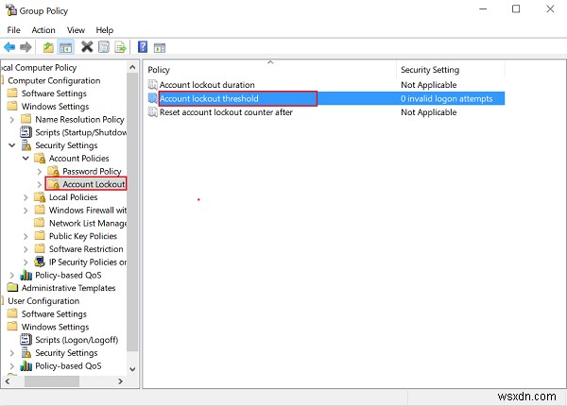Expand the Account Lockout node arrow

(40, 184)
